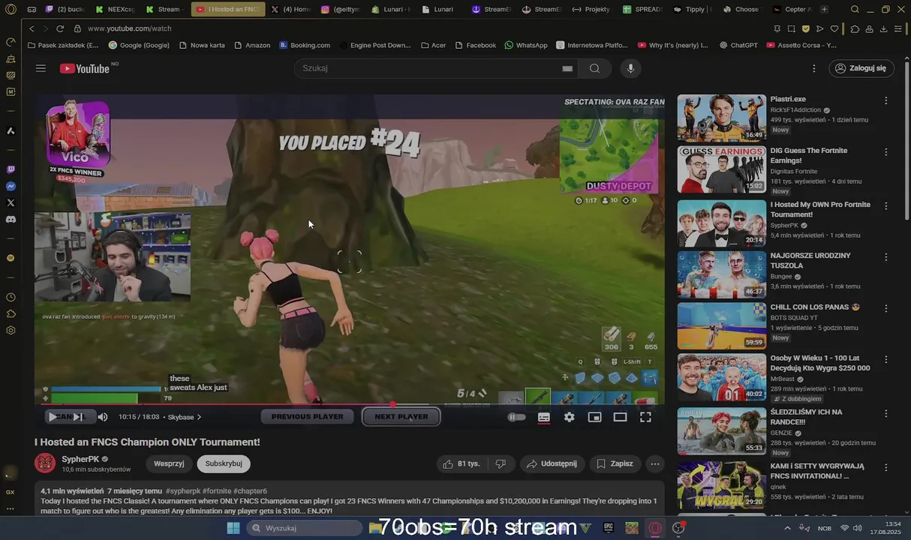The height and width of the screenshot is (540, 911).
Task: Go to the YouTube home logo
Action: 86,68
